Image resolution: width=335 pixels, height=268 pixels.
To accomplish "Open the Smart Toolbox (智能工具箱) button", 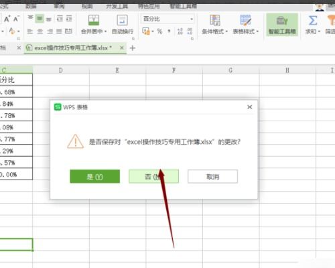I will click(x=282, y=25).
